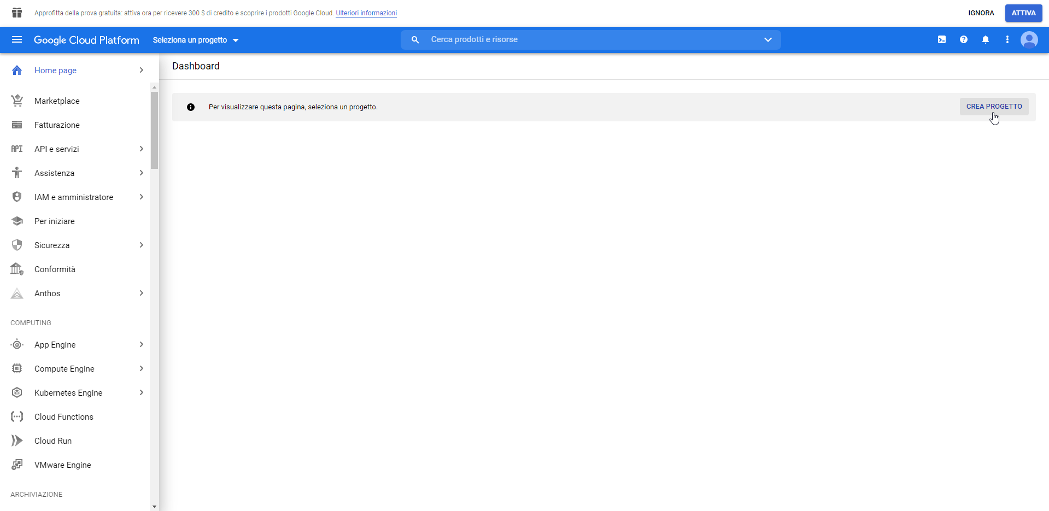This screenshot has width=1049, height=511.
Task: Click the API e servizi icon
Action: [17, 149]
